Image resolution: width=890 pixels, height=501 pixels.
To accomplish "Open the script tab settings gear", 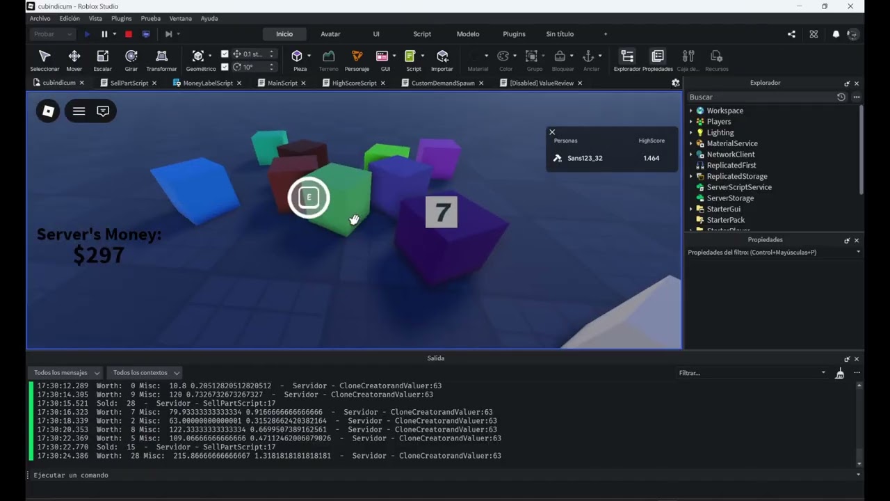I will pos(675,83).
